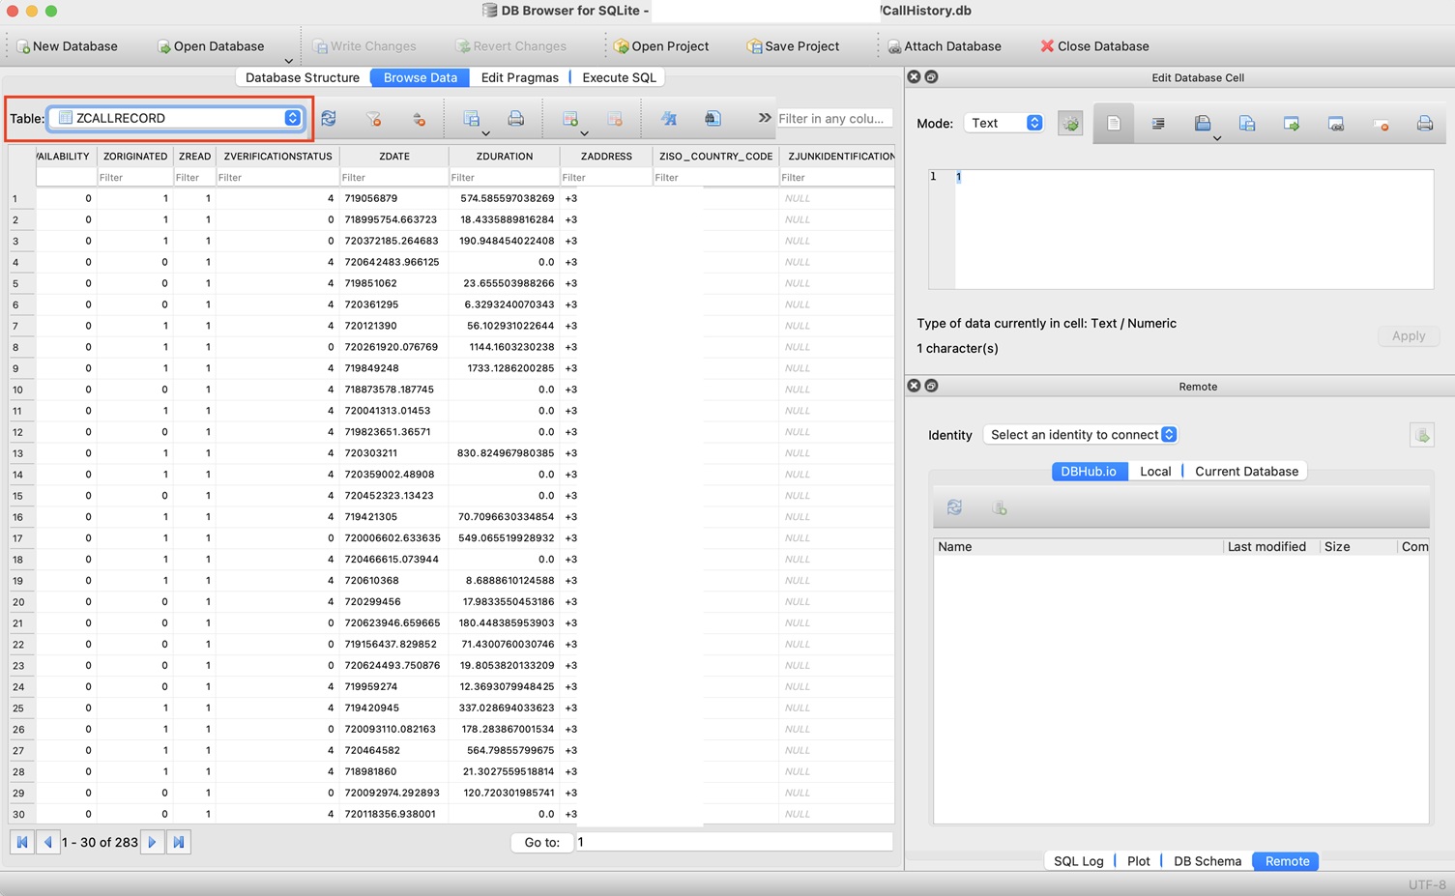
Task: Open the Edit Pragmas tab
Action: (520, 77)
